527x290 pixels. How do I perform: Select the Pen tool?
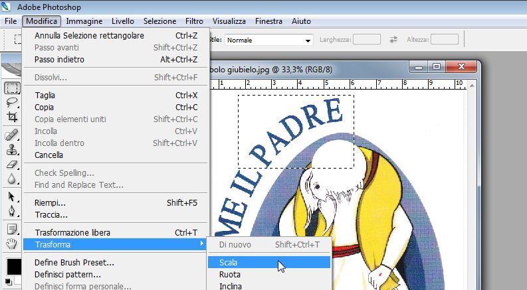coord(12,211)
